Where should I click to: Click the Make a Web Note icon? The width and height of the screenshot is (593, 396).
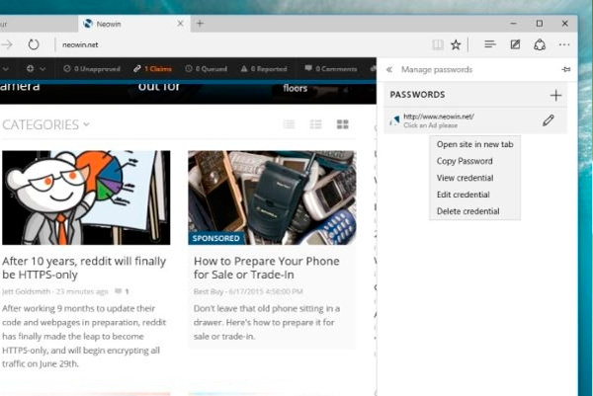515,44
